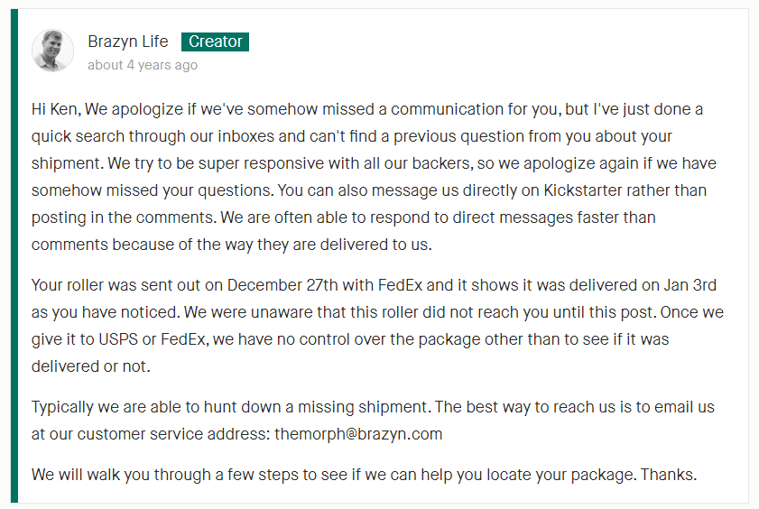This screenshot has height=509, width=759.
Task: Select the closing word 'Thanks.'
Action: click(669, 475)
